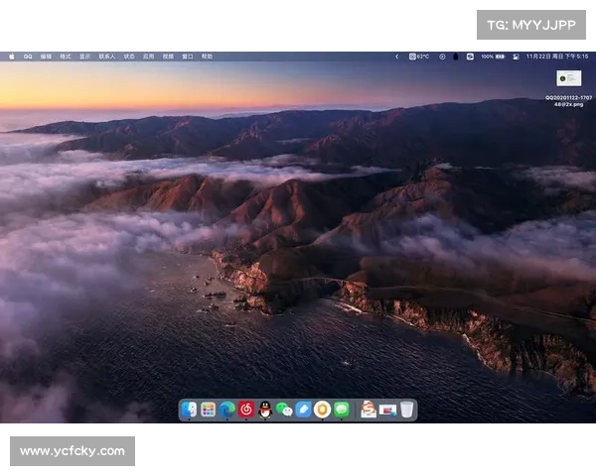
Task: Open Finder from the dock
Action: [190, 410]
